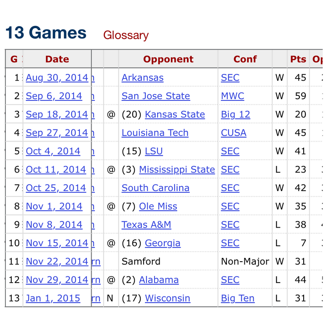The image size is (328, 315).
Task: Open the Big 12 conference link
Action: click(x=235, y=115)
